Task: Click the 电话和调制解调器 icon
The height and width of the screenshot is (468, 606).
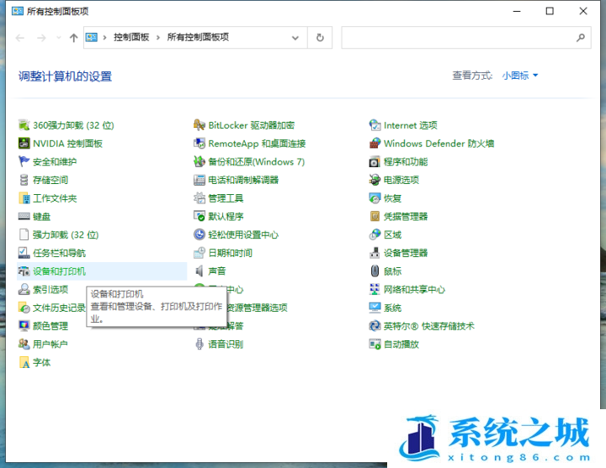Action: (x=199, y=180)
